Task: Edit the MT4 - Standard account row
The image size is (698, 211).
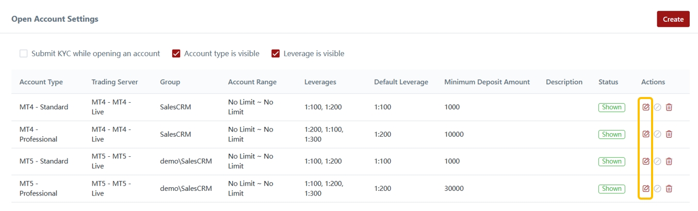Action: [646, 107]
